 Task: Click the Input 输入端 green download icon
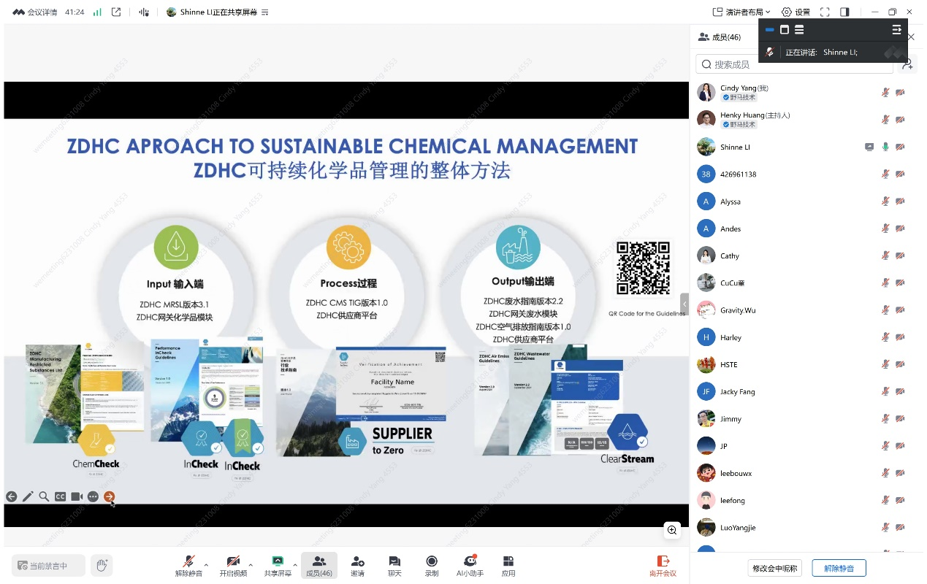tap(176, 247)
